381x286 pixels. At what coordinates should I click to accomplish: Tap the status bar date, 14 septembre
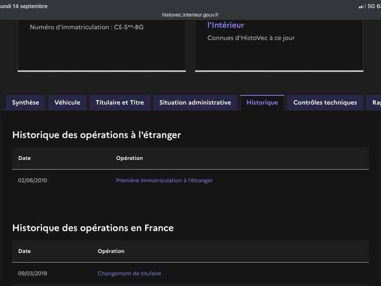(x=30, y=6)
